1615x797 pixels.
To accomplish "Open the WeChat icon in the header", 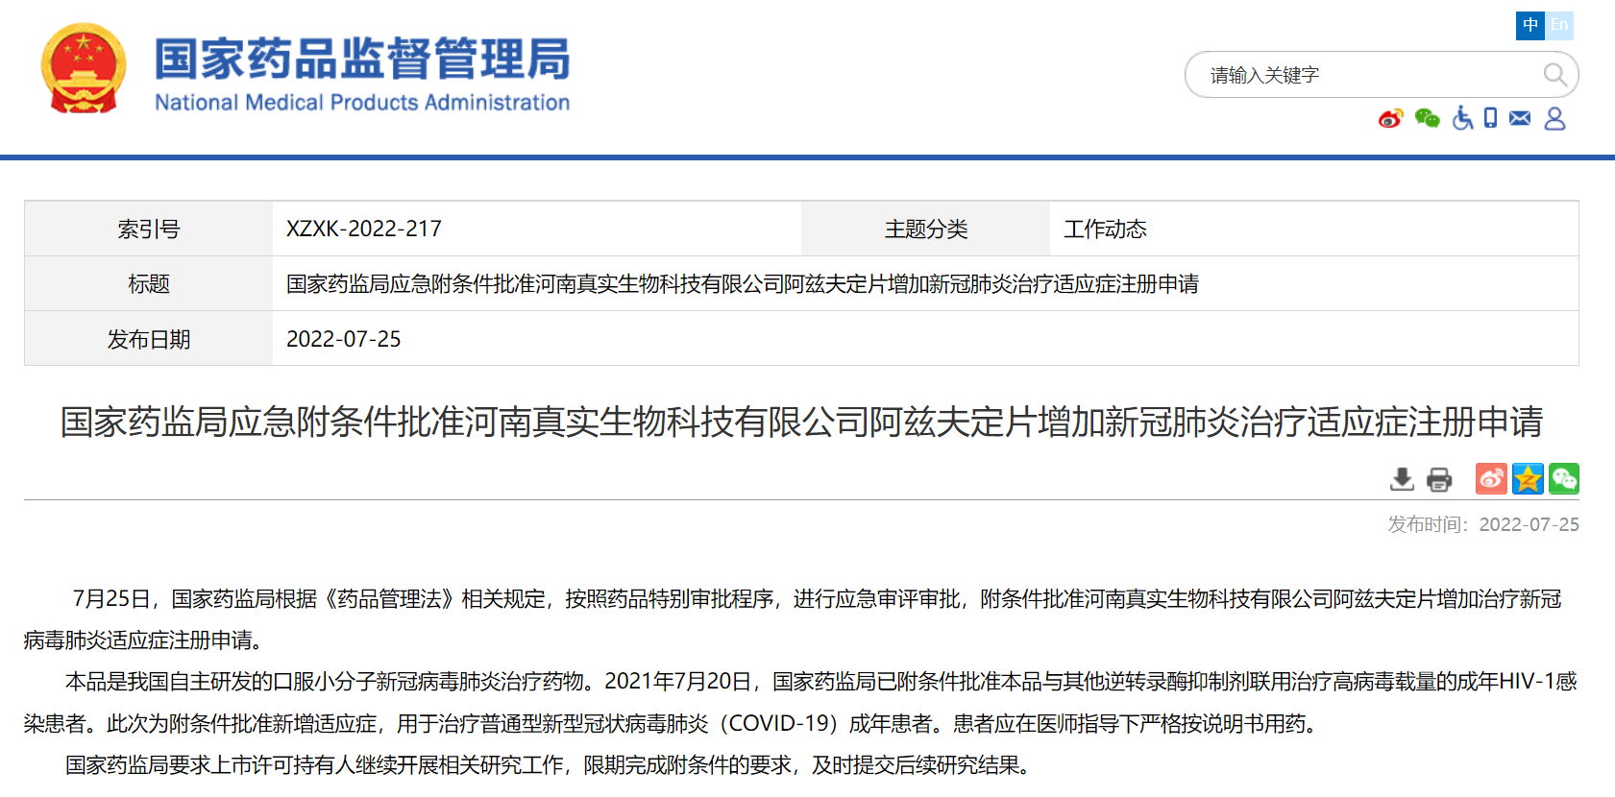I will coord(1427,118).
